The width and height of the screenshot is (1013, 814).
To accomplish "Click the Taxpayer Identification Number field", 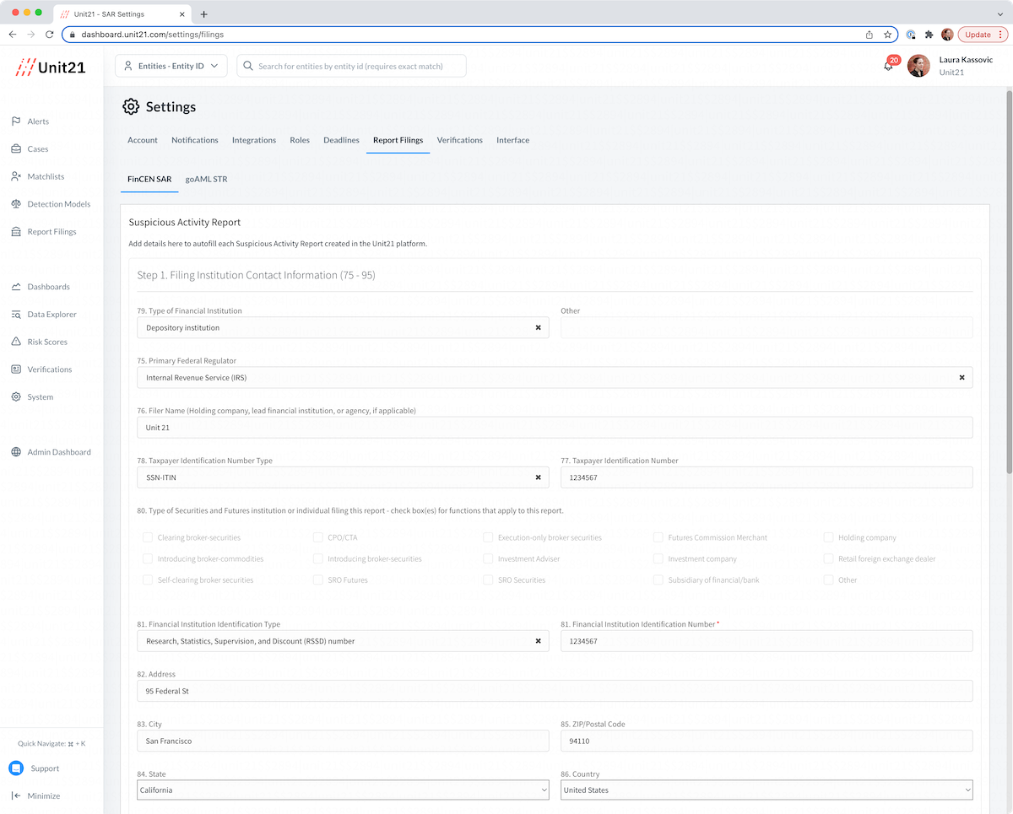I will 767,477.
